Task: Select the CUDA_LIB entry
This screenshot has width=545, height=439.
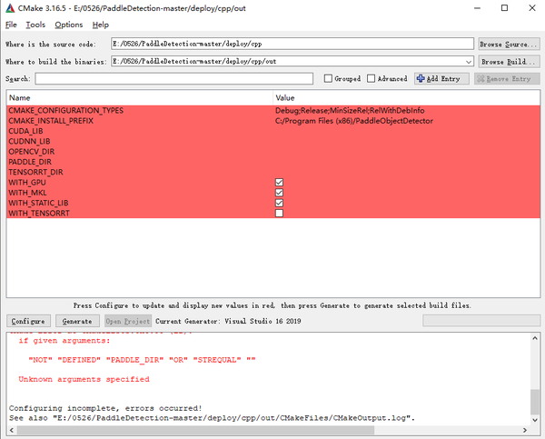Action: [x=25, y=131]
